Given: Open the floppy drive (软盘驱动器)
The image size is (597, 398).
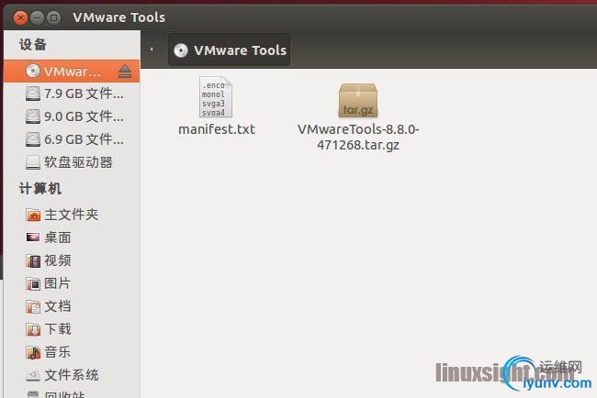Looking at the screenshot, I should click(72, 162).
